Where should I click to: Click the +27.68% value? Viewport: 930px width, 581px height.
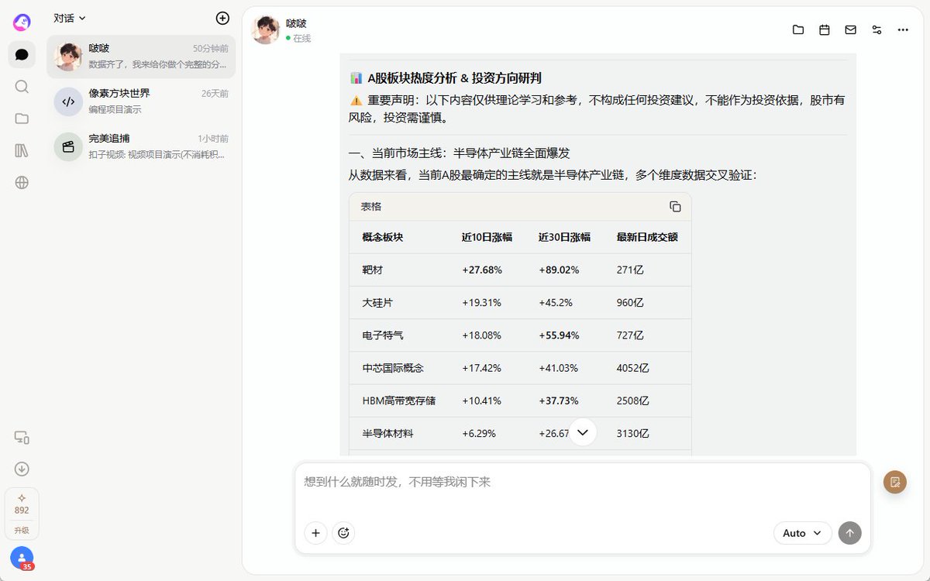482,270
